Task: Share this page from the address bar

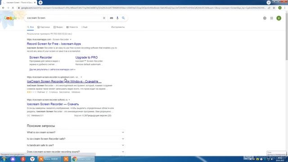Action: pos(269,8)
